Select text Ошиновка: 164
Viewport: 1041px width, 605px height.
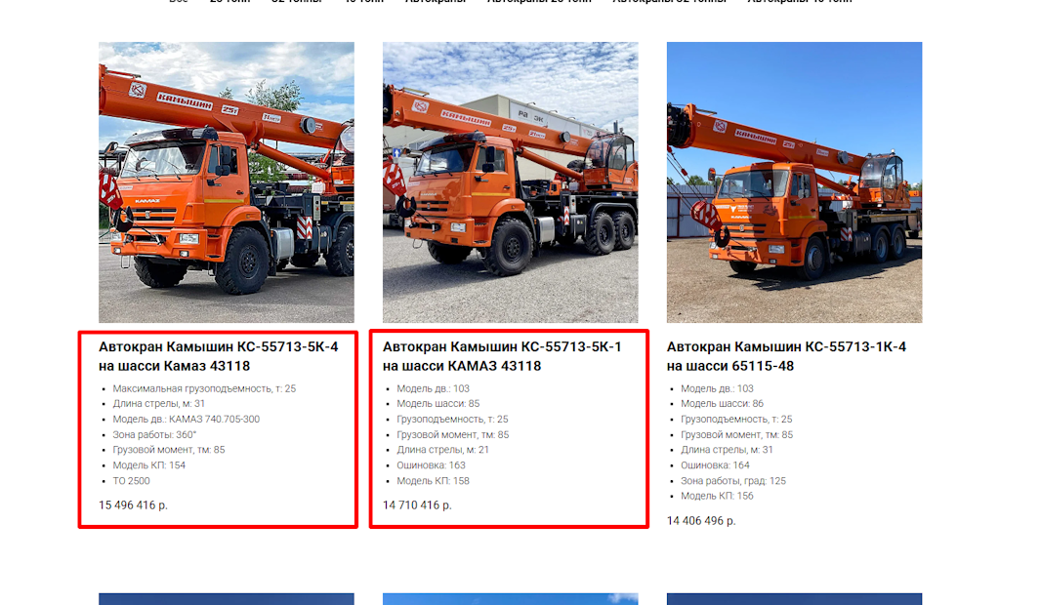[716, 465]
